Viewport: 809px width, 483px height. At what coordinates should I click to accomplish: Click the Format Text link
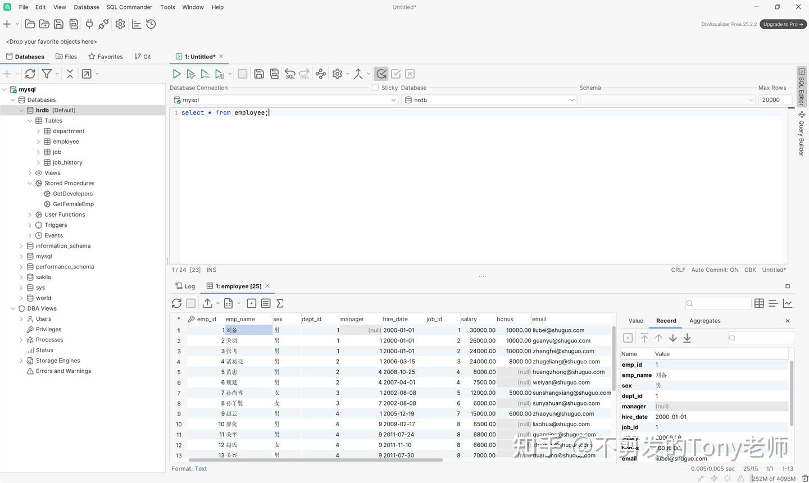(x=201, y=468)
